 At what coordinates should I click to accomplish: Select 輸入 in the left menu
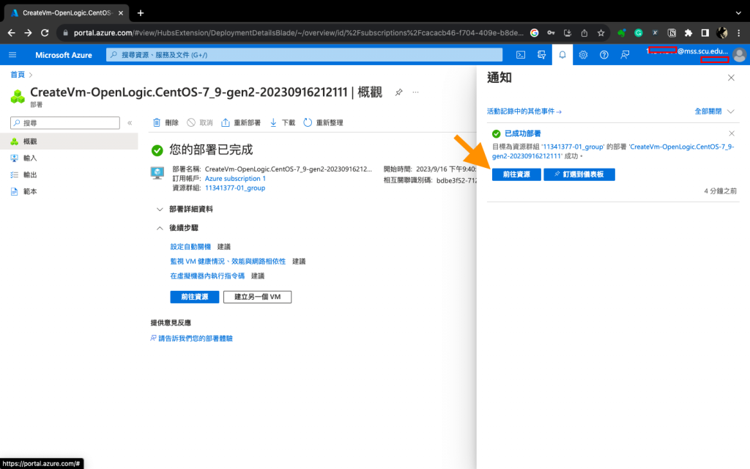click(69, 158)
